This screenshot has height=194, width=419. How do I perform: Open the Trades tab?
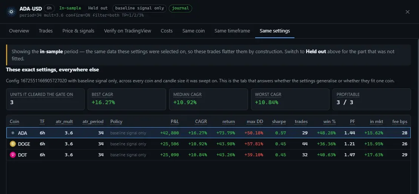(x=46, y=31)
